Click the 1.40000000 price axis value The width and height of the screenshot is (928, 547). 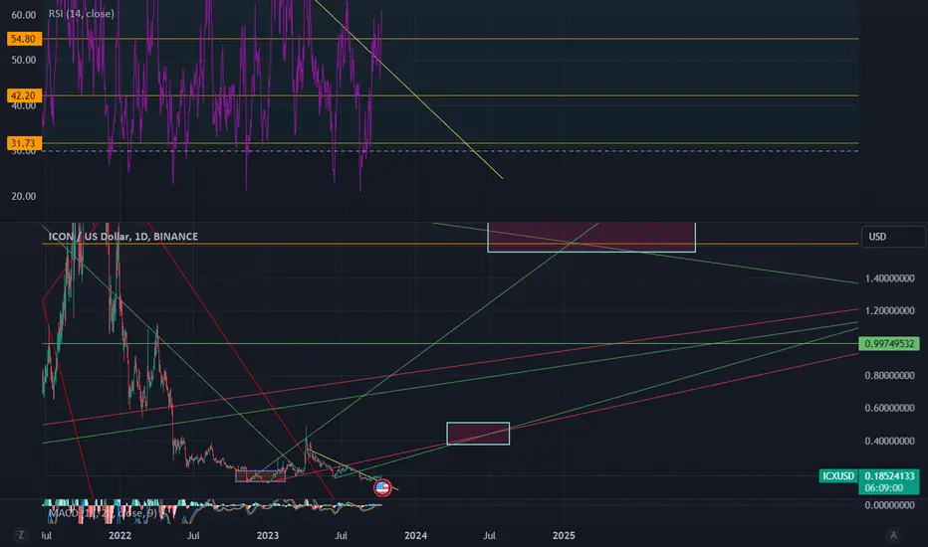(x=889, y=278)
